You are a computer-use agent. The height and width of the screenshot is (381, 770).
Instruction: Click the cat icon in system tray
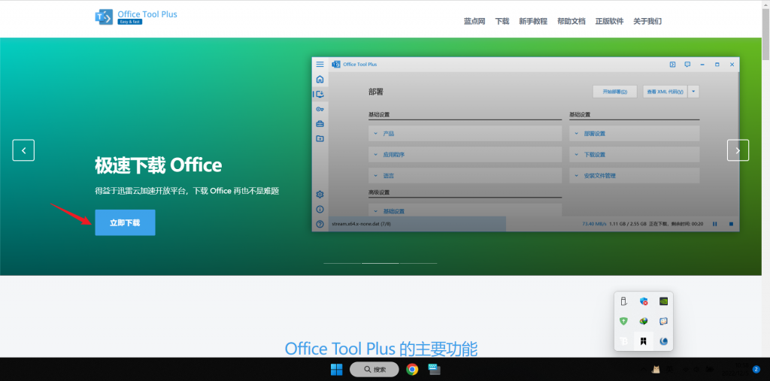[x=656, y=369]
